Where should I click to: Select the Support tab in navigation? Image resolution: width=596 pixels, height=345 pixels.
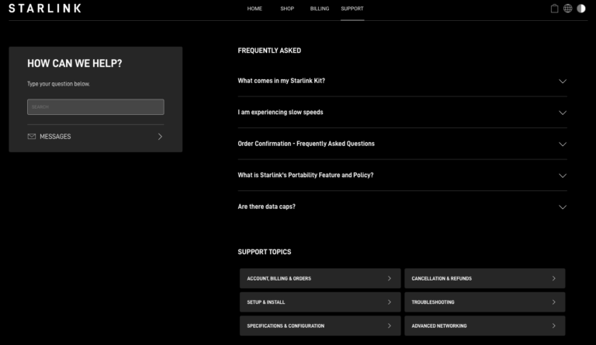pos(352,9)
